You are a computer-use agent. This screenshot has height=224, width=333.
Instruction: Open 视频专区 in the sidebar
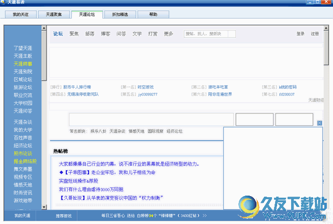tap(23, 177)
